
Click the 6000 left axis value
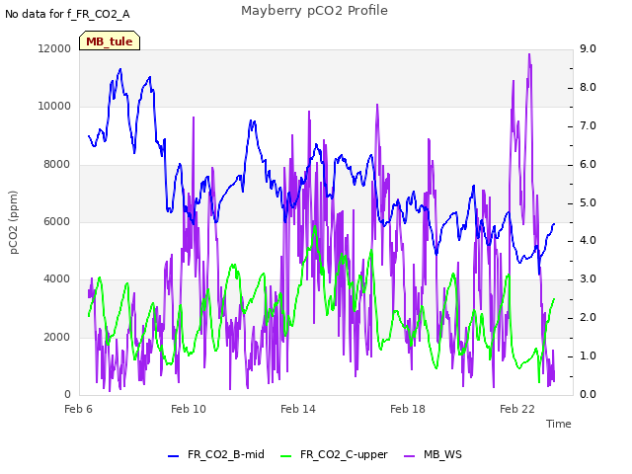57,221
